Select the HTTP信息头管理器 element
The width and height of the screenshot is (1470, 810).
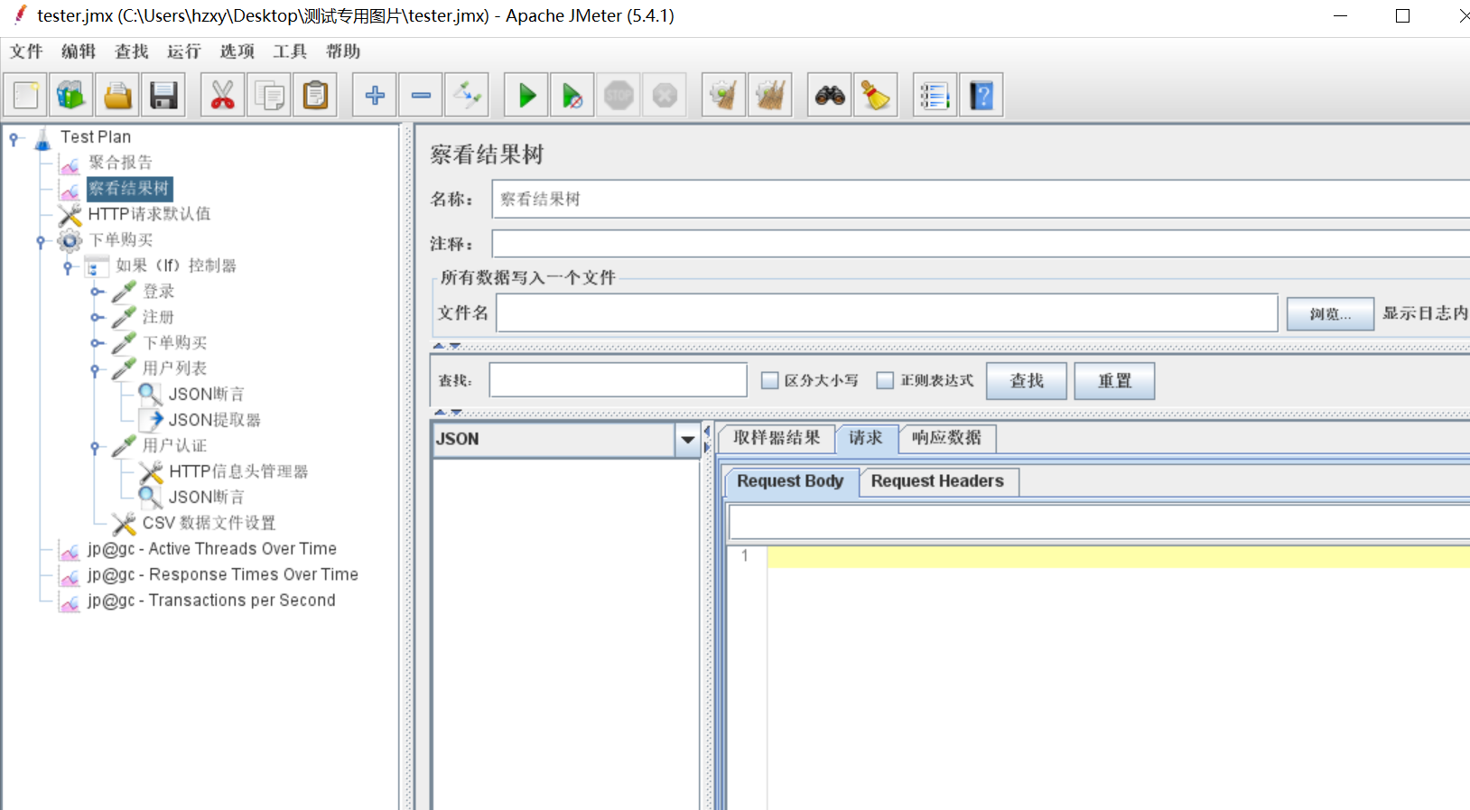click(x=238, y=471)
